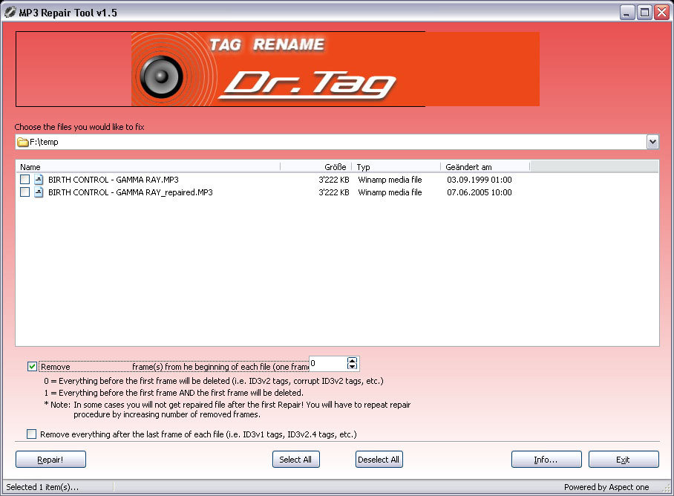
Task: Click the Dr. Tag banner logo
Action: (336, 69)
